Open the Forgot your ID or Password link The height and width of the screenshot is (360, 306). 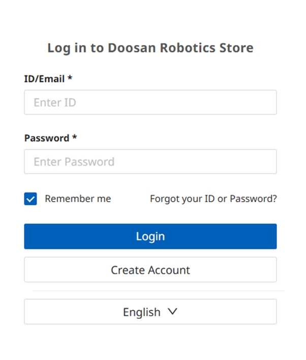[213, 199]
